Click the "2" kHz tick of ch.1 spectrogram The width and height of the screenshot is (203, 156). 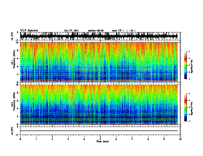pos(18,74)
